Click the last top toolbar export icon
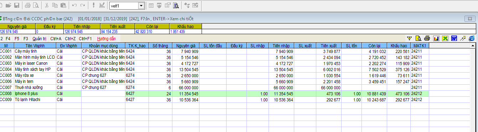 195,5
